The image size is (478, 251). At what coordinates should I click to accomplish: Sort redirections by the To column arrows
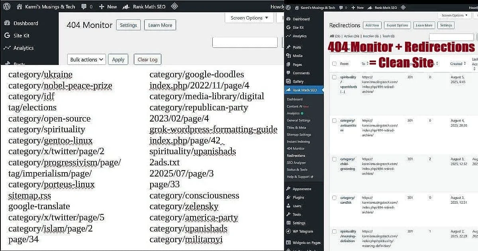(x=368, y=64)
